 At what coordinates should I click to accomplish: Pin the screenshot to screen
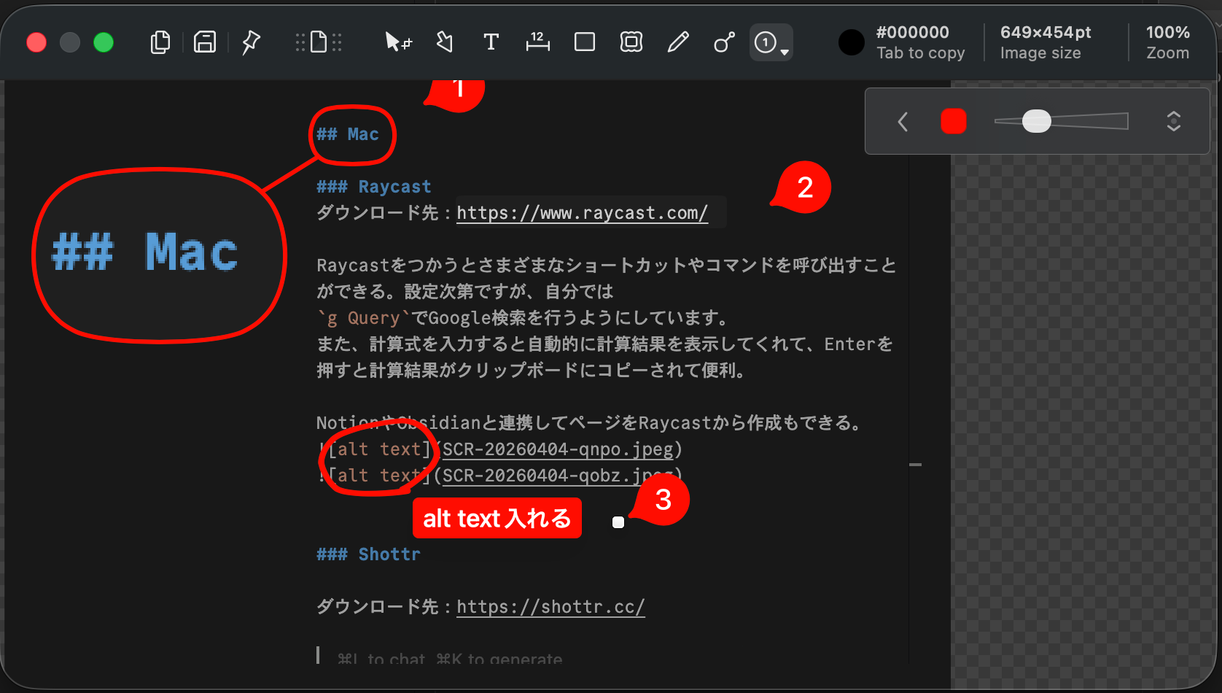tap(250, 42)
